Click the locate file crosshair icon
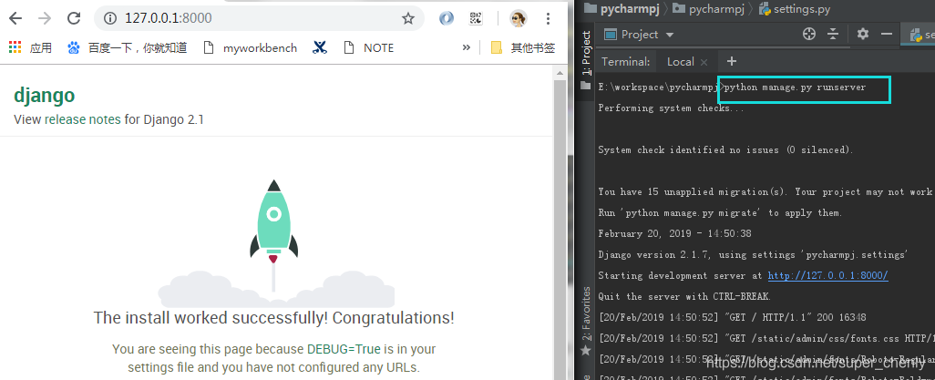The height and width of the screenshot is (380, 935). click(x=808, y=35)
